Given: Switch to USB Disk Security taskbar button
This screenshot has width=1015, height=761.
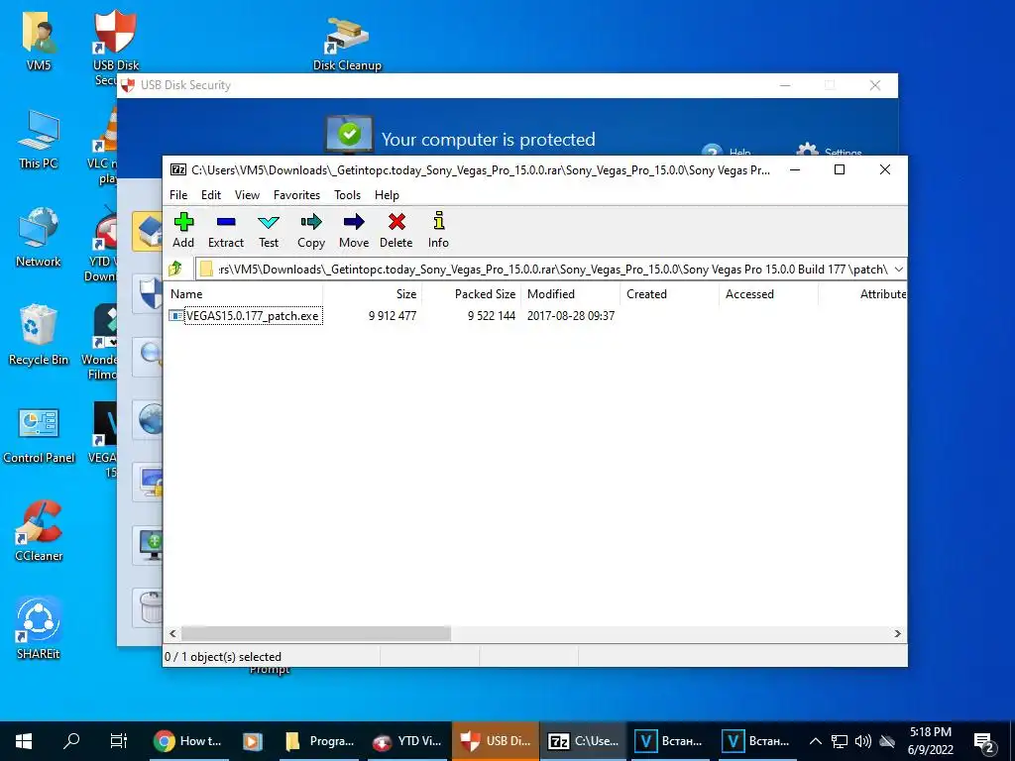Looking at the screenshot, I should point(496,741).
